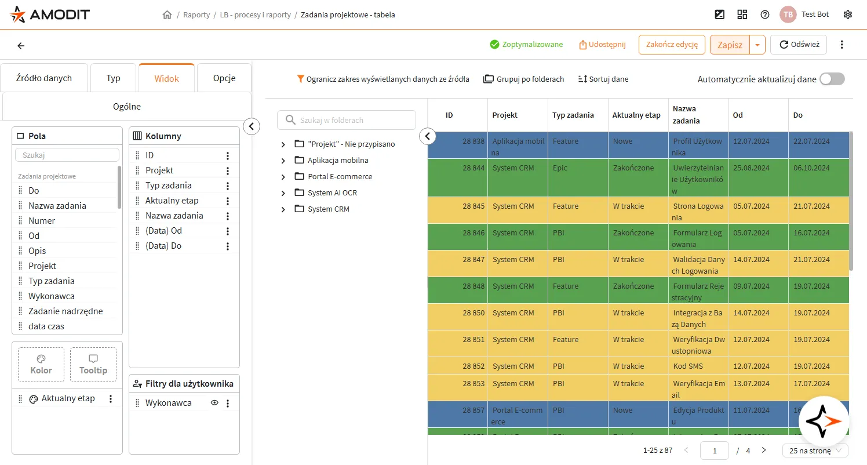Open the dashboard grid icon in header
This screenshot has width=867, height=465.
tap(742, 14)
